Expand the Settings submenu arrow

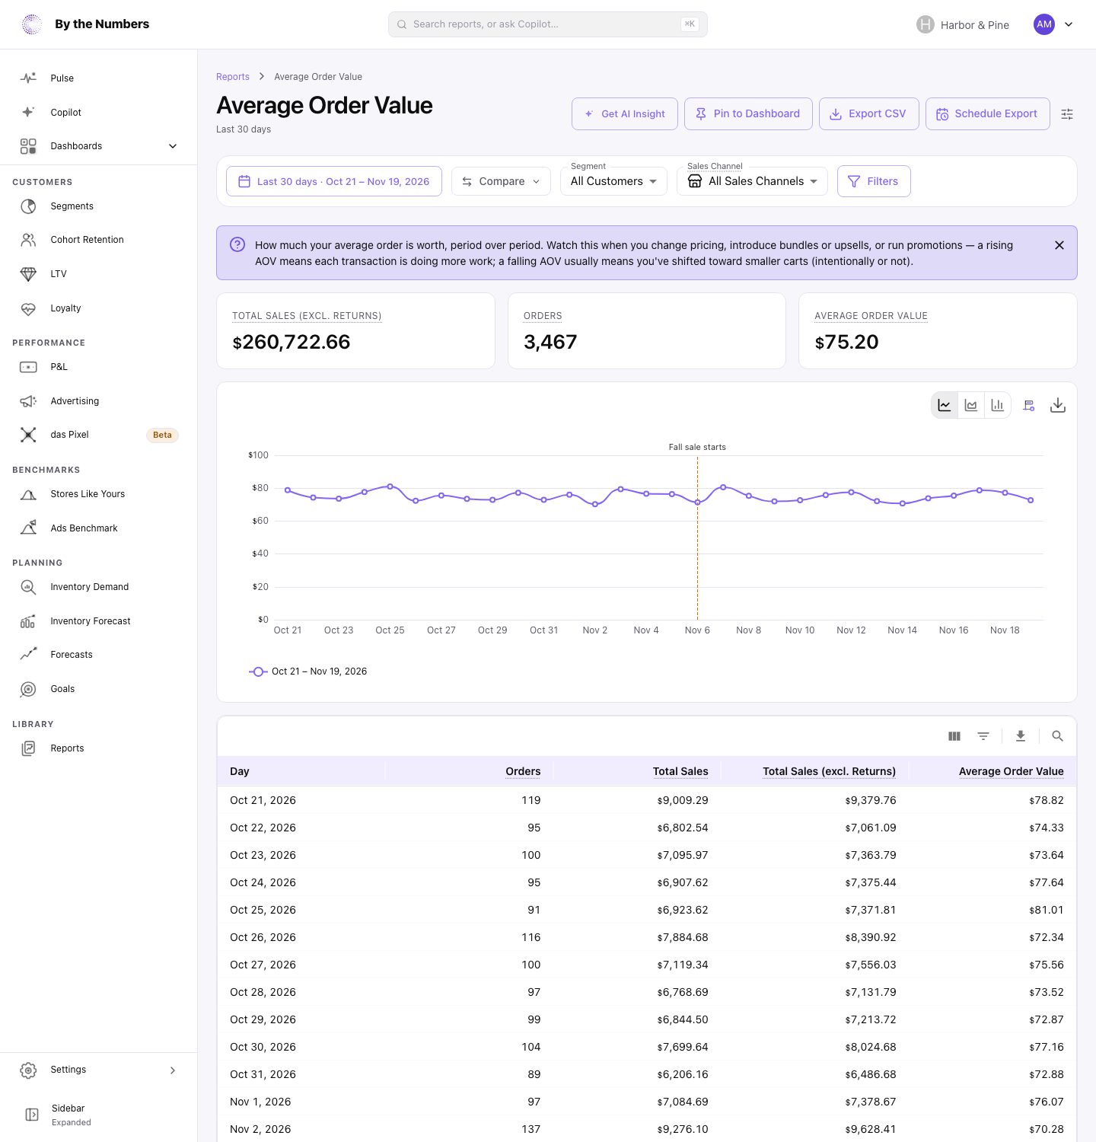tap(173, 1070)
